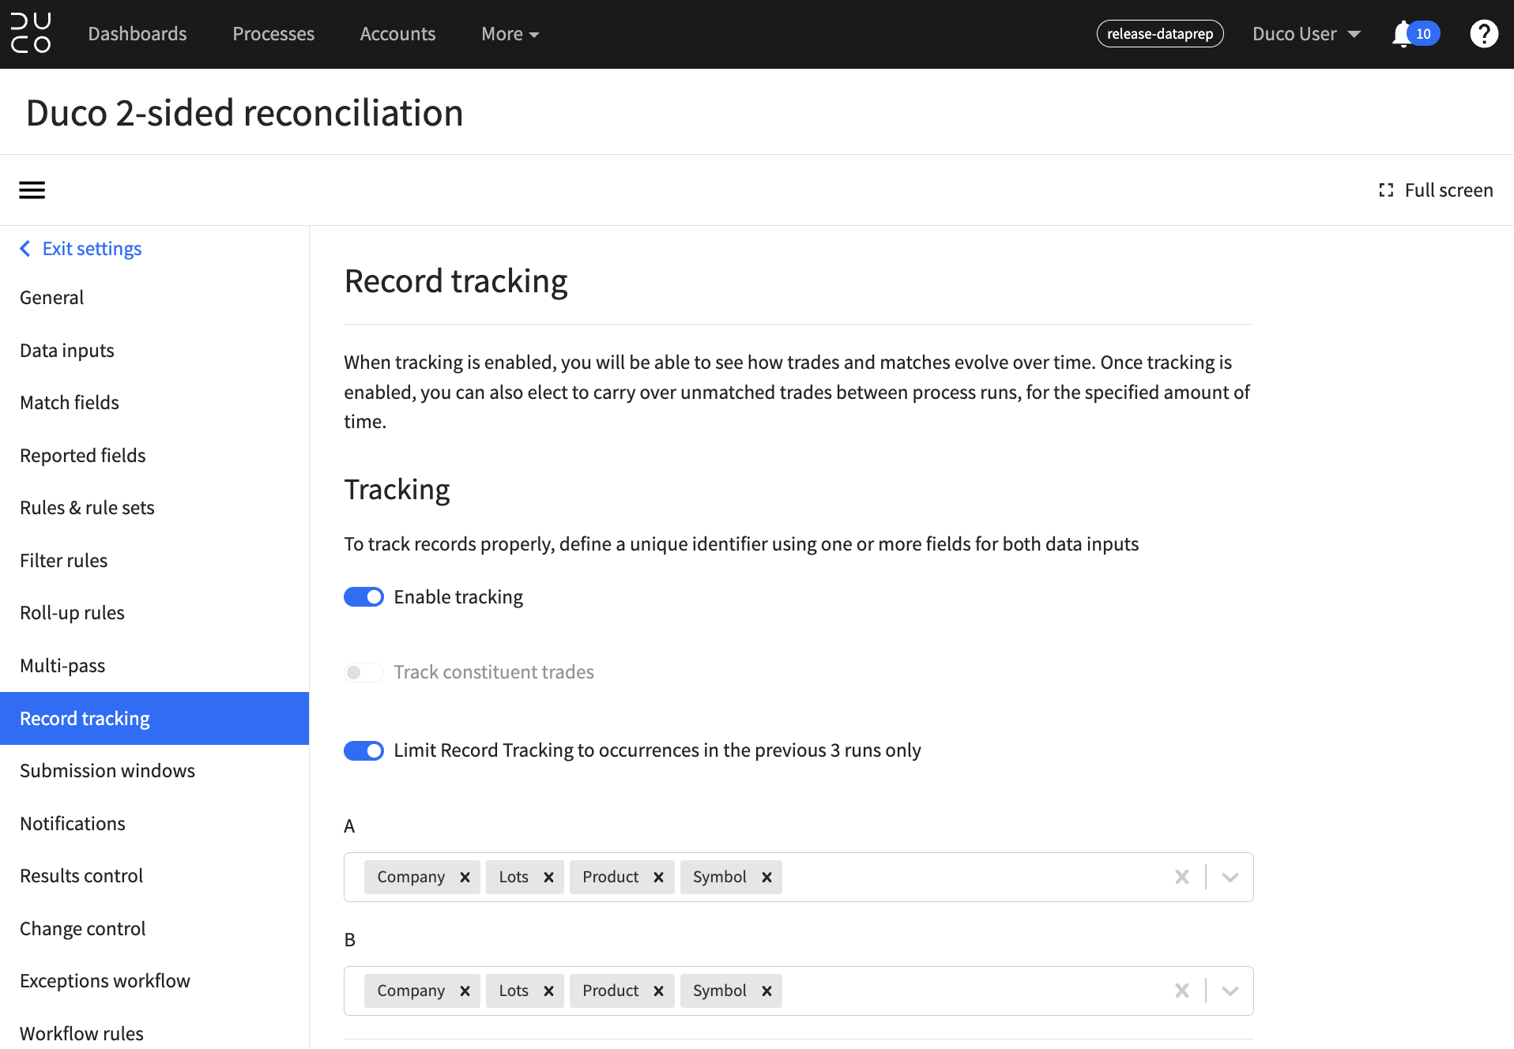Select Multi-pass section
This screenshot has height=1049, width=1514.
(154, 666)
